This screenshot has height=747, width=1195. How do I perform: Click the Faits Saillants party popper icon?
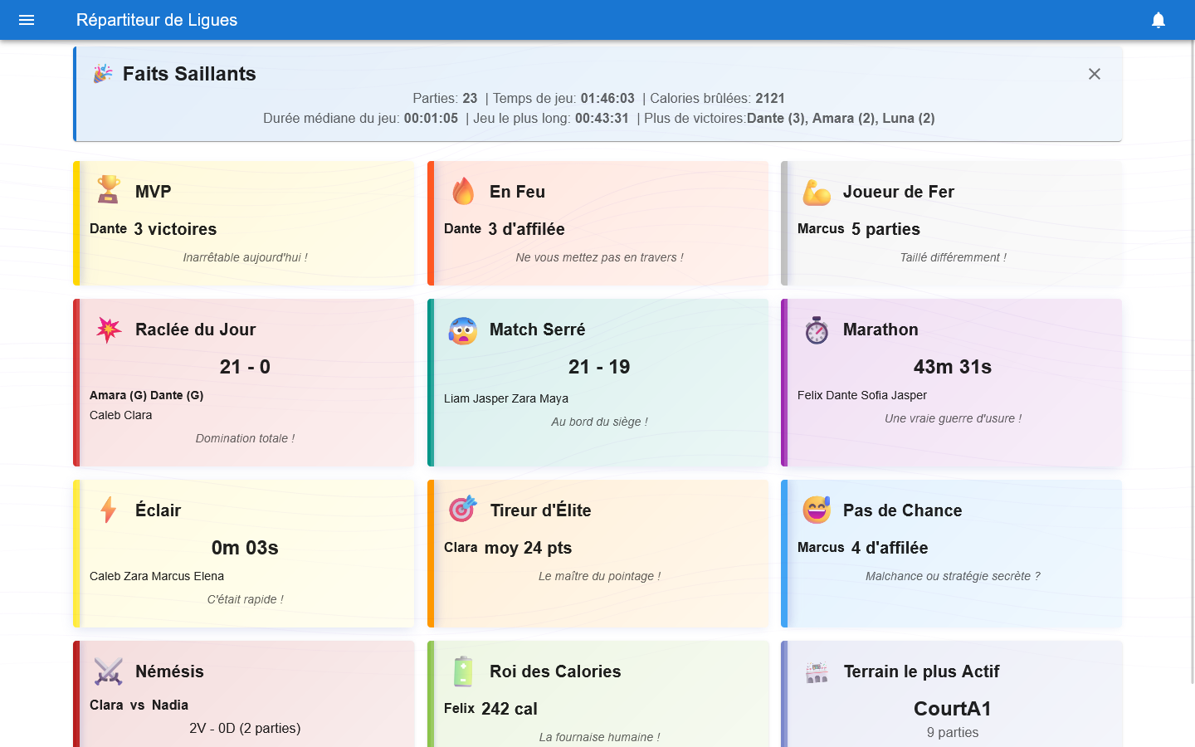point(103,74)
